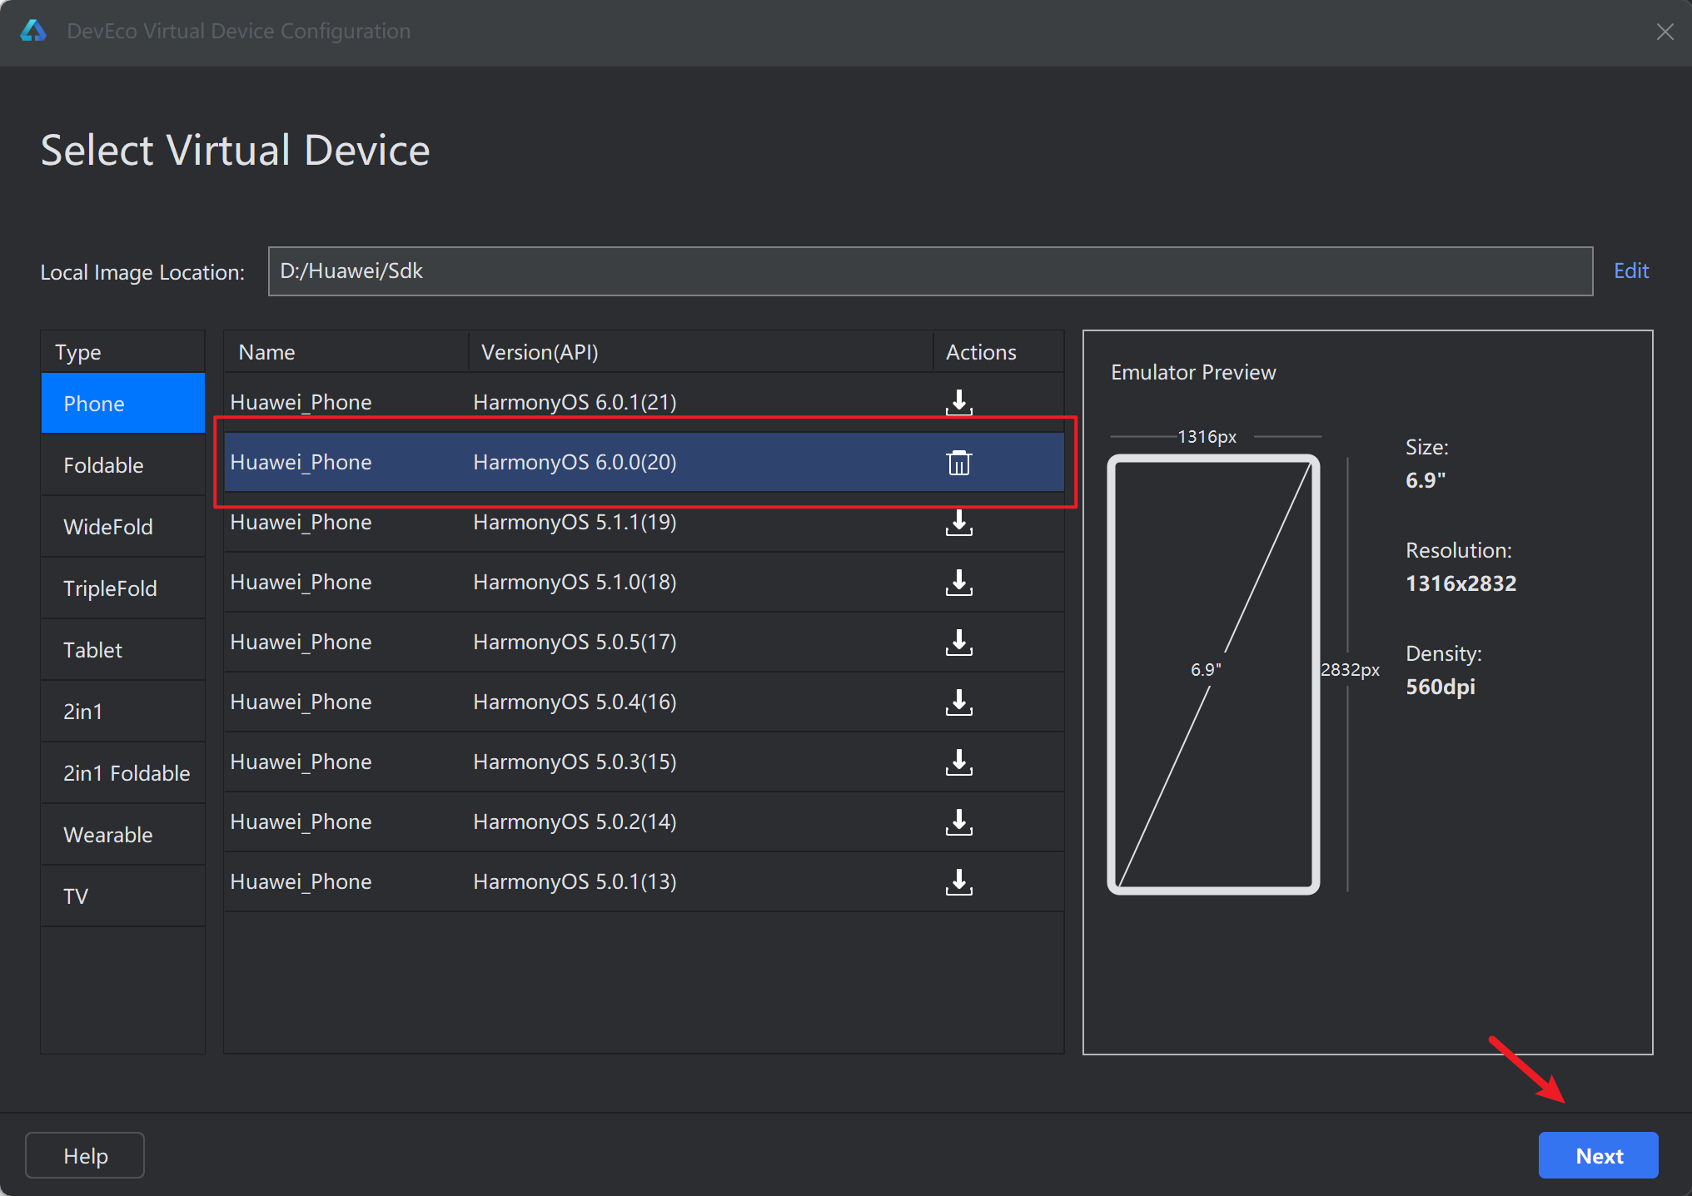Image resolution: width=1692 pixels, height=1196 pixels.
Task: Download the HarmonyOS 6.0.1(21) image
Action: 958,403
